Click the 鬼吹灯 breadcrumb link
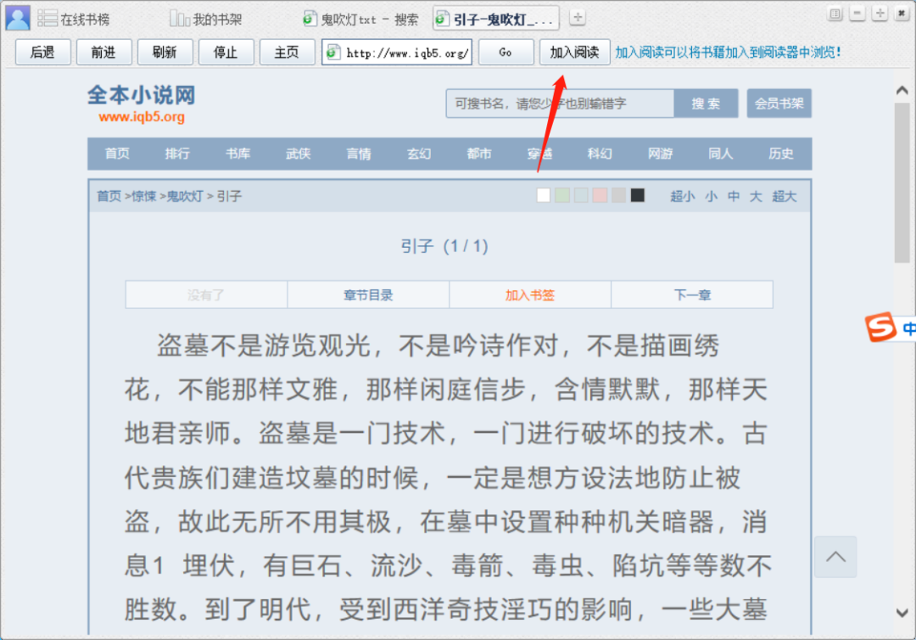Viewport: 916px width, 640px height. 185,196
